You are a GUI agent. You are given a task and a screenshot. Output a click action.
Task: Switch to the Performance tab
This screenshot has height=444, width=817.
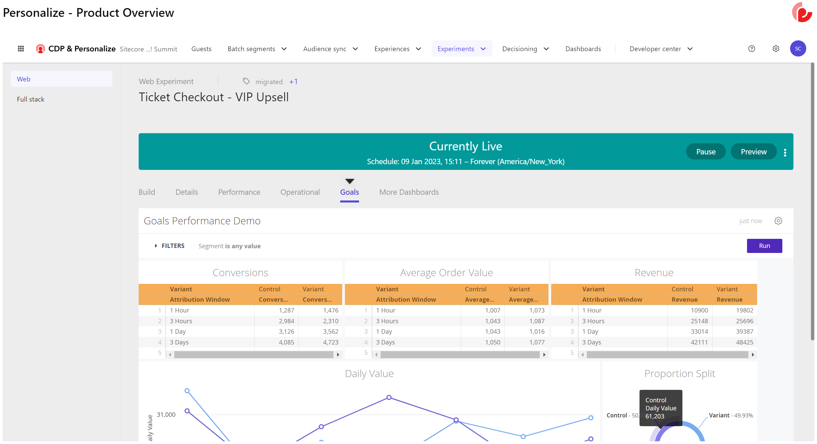click(x=239, y=192)
